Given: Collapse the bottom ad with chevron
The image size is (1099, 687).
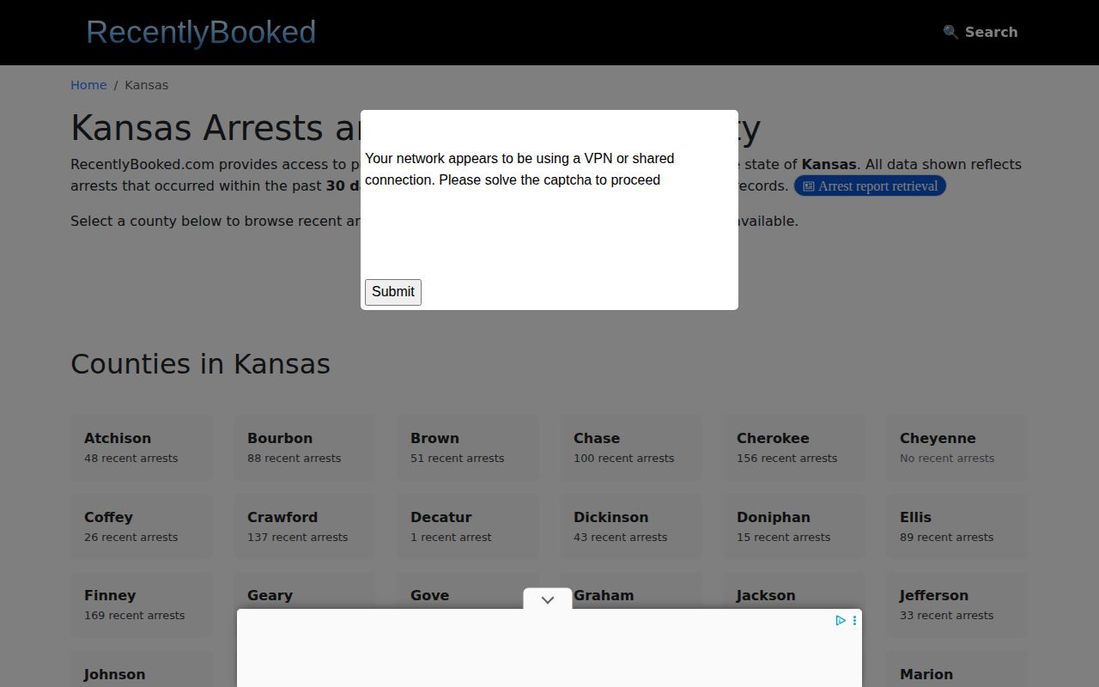Looking at the screenshot, I should pos(548,599).
